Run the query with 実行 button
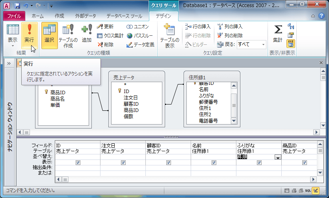The image size is (329, 198). coord(30,35)
